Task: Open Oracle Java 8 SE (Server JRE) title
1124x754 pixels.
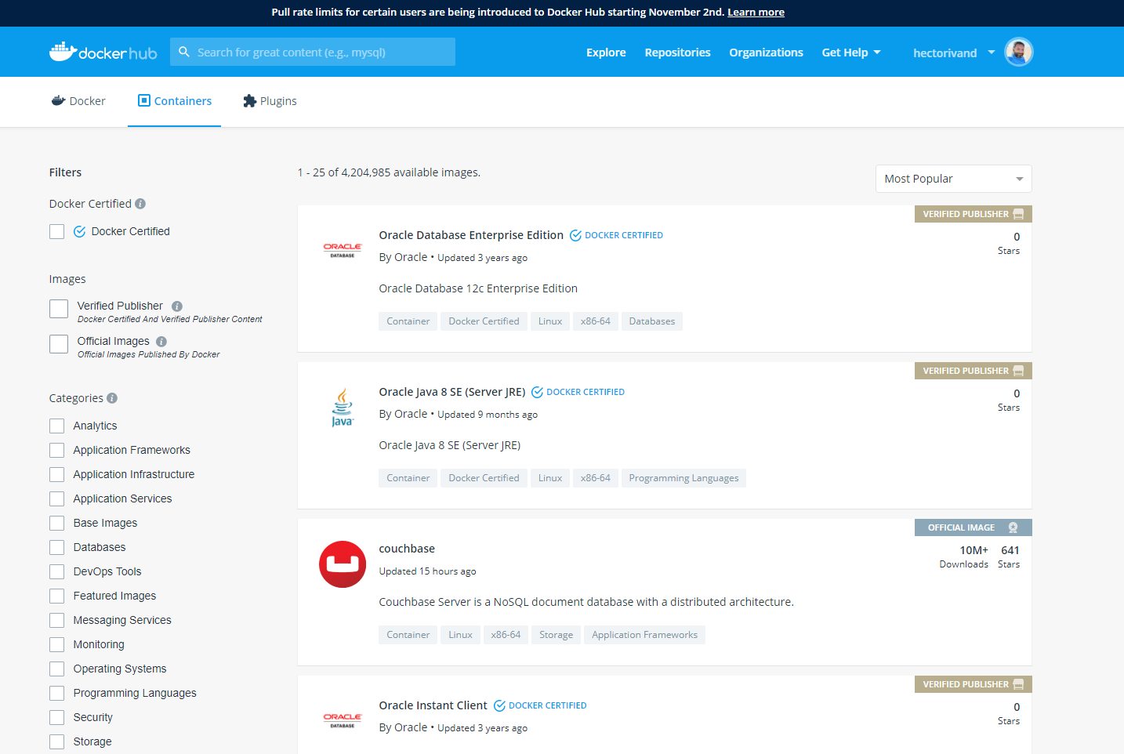Action: (x=452, y=392)
